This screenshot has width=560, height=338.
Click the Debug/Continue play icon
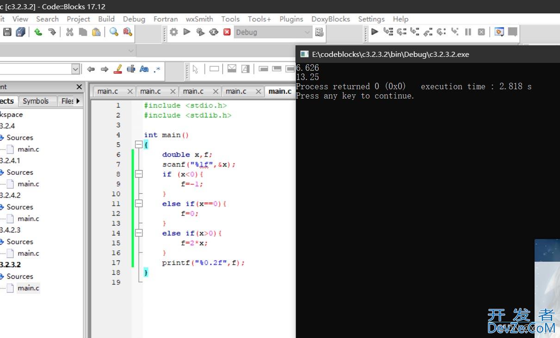point(375,31)
